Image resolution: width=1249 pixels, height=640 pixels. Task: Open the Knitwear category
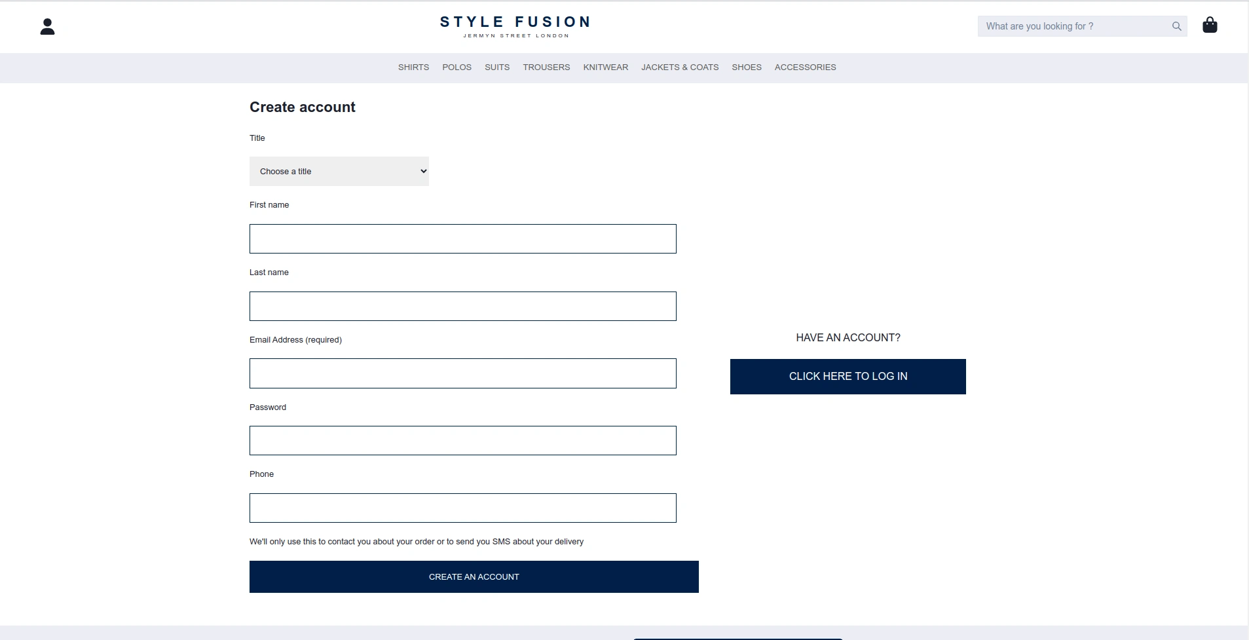click(x=606, y=67)
